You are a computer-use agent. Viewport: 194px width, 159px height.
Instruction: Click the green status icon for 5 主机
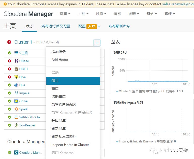(x=10, y=53)
